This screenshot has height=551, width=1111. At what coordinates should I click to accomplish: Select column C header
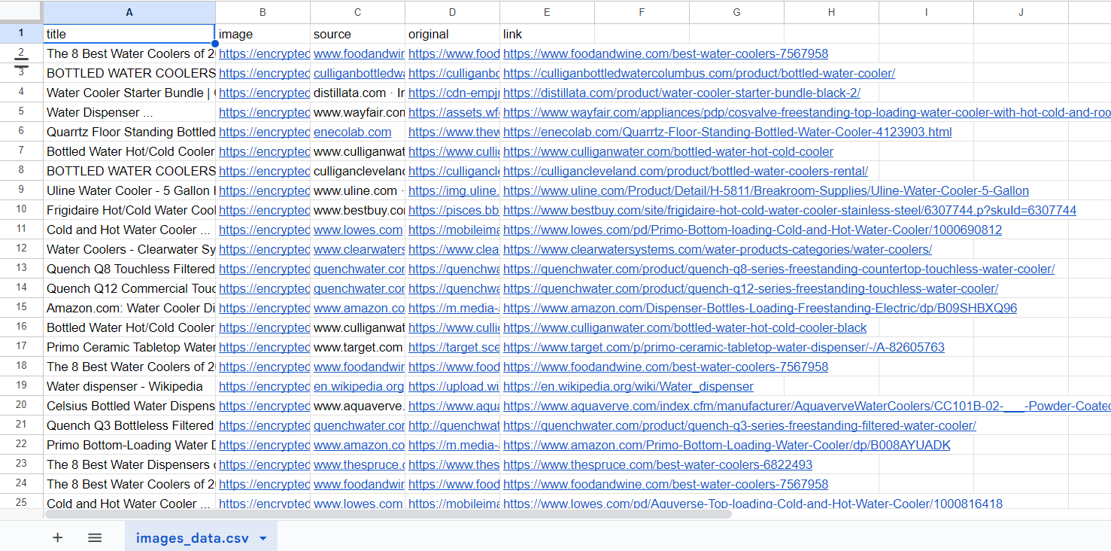pos(357,12)
